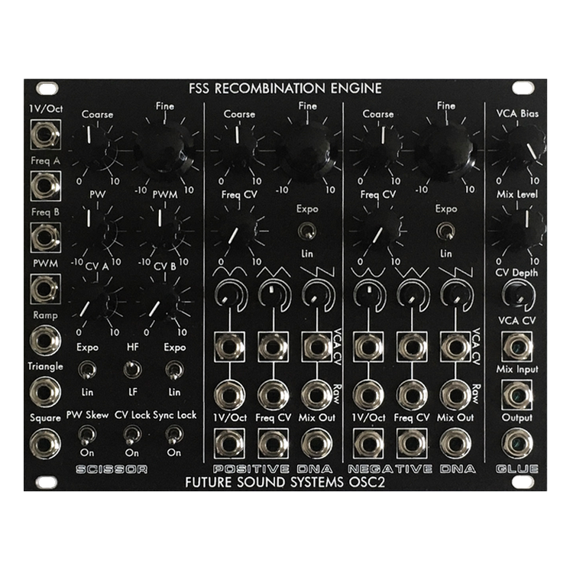Click the Freq A input jack
Viewport: 573px width, 573px height.
[45, 186]
